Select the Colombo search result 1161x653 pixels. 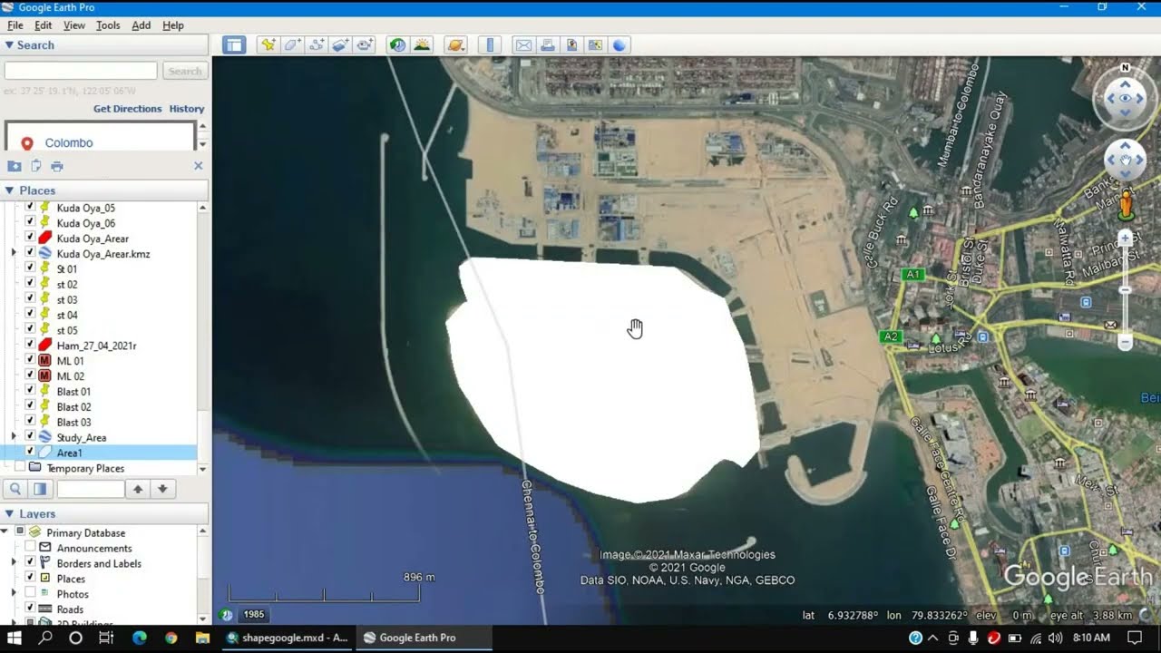click(x=69, y=143)
